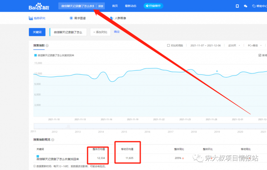Click the help icon beside 搜索指数
267x170 pixels.
pyautogui.click(x=47, y=46)
